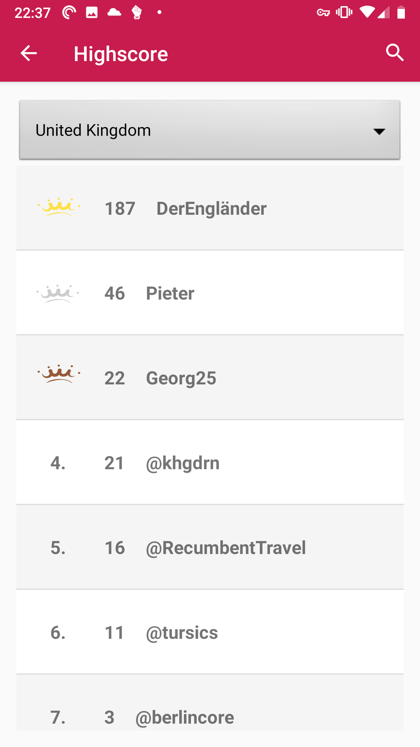Open the search magnifier icon
The width and height of the screenshot is (420, 747).
(395, 53)
